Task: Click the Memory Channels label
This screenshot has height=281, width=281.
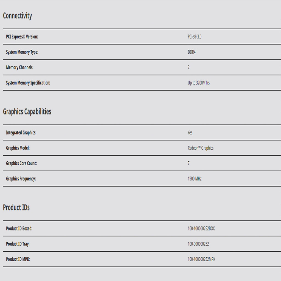Action: [20, 68]
